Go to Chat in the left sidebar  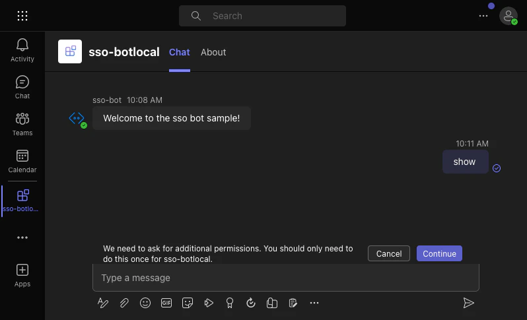pos(22,87)
